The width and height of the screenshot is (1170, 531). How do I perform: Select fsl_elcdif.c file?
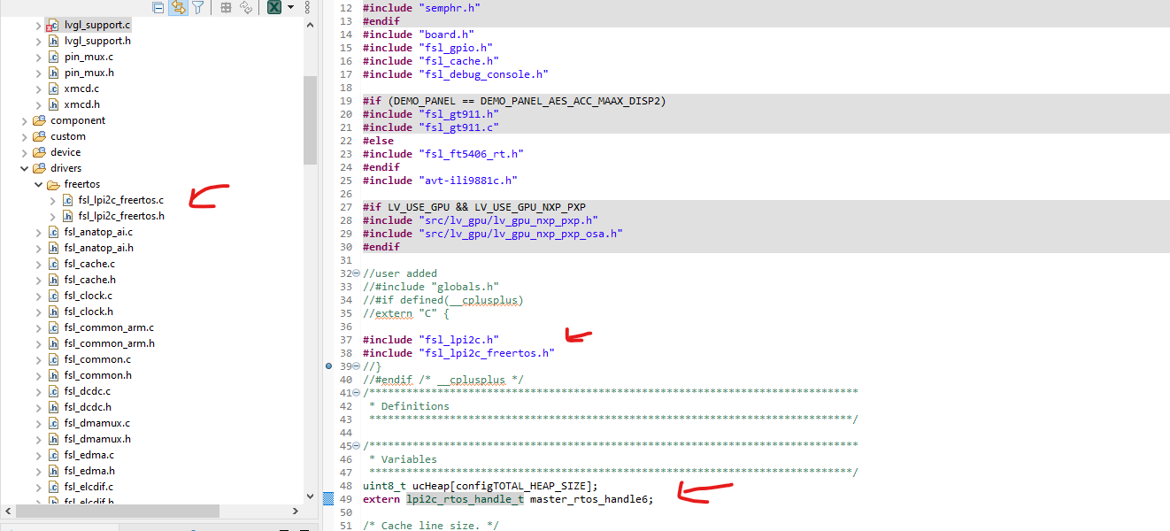(x=89, y=487)
